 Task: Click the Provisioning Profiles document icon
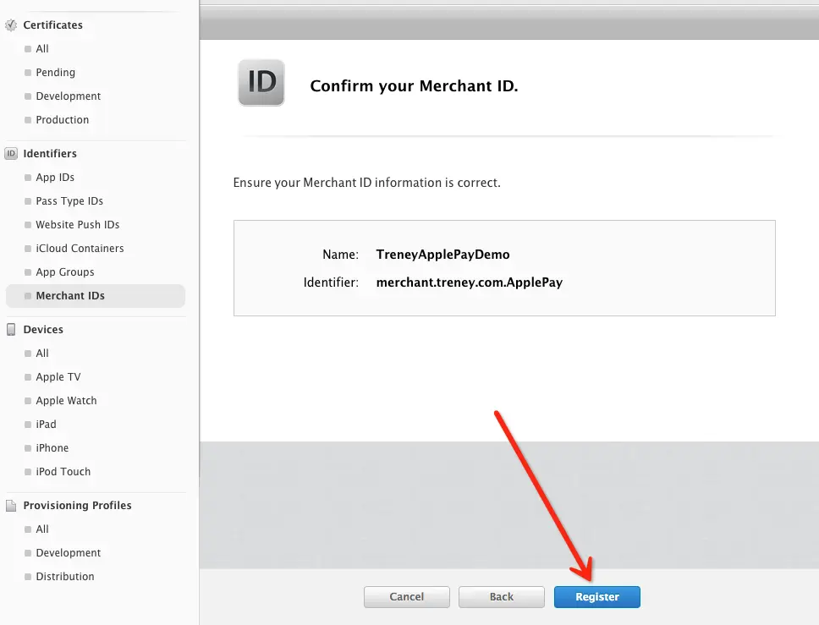pyautogui.click(x=11, y=506)
